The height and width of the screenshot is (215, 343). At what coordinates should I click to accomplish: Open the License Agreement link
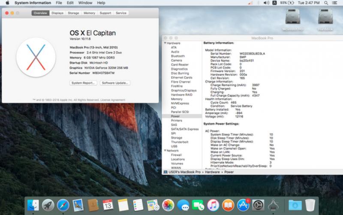tap(113, 100)
